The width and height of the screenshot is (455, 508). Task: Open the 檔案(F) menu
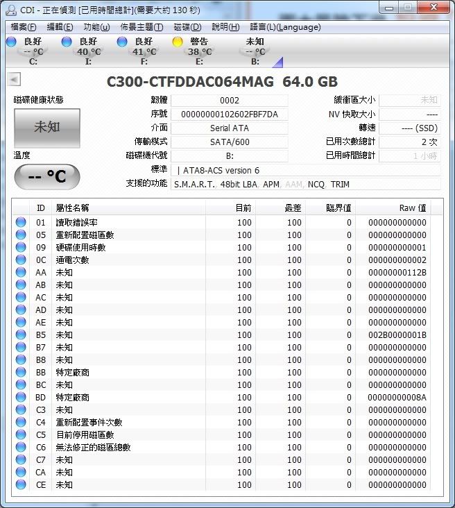[24, 27]
